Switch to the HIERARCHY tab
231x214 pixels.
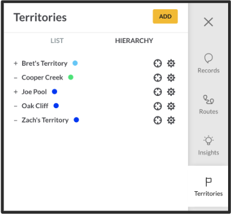point(134,41)
